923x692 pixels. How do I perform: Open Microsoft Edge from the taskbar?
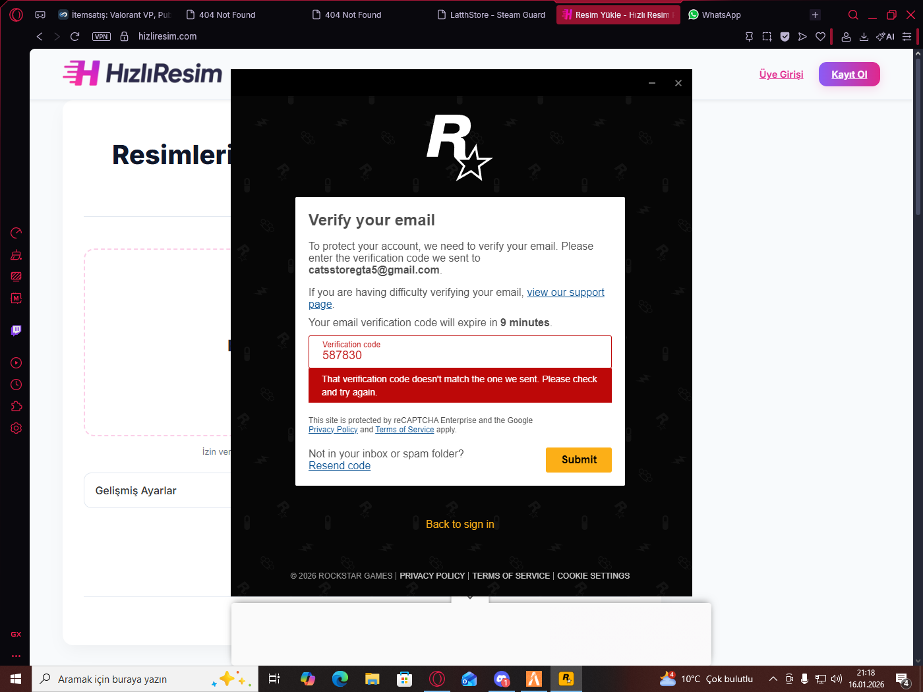[340, 679]
